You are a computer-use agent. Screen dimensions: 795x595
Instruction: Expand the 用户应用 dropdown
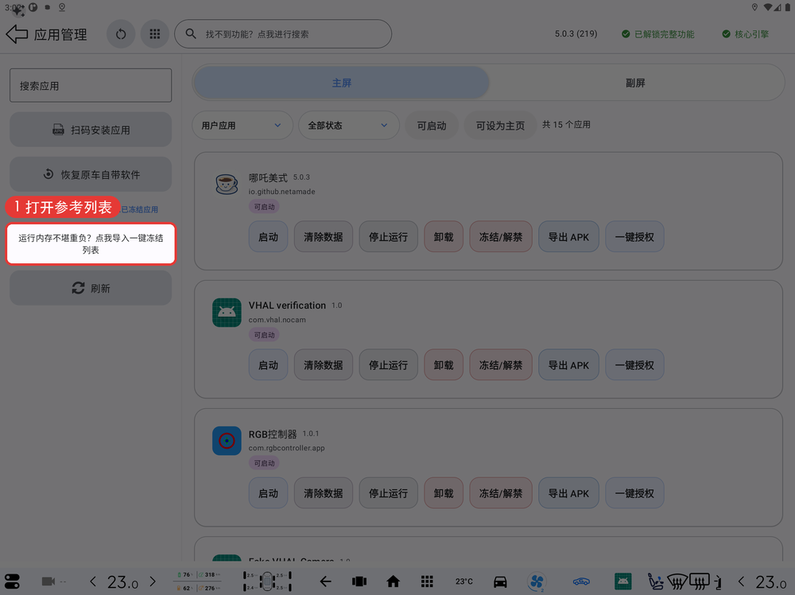[x=242, y=126]
